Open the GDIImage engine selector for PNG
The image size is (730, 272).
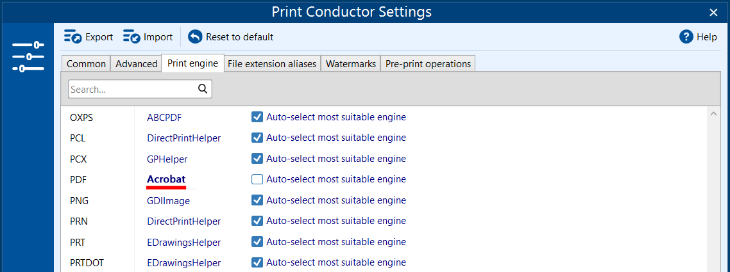click(x=168, y=200)
